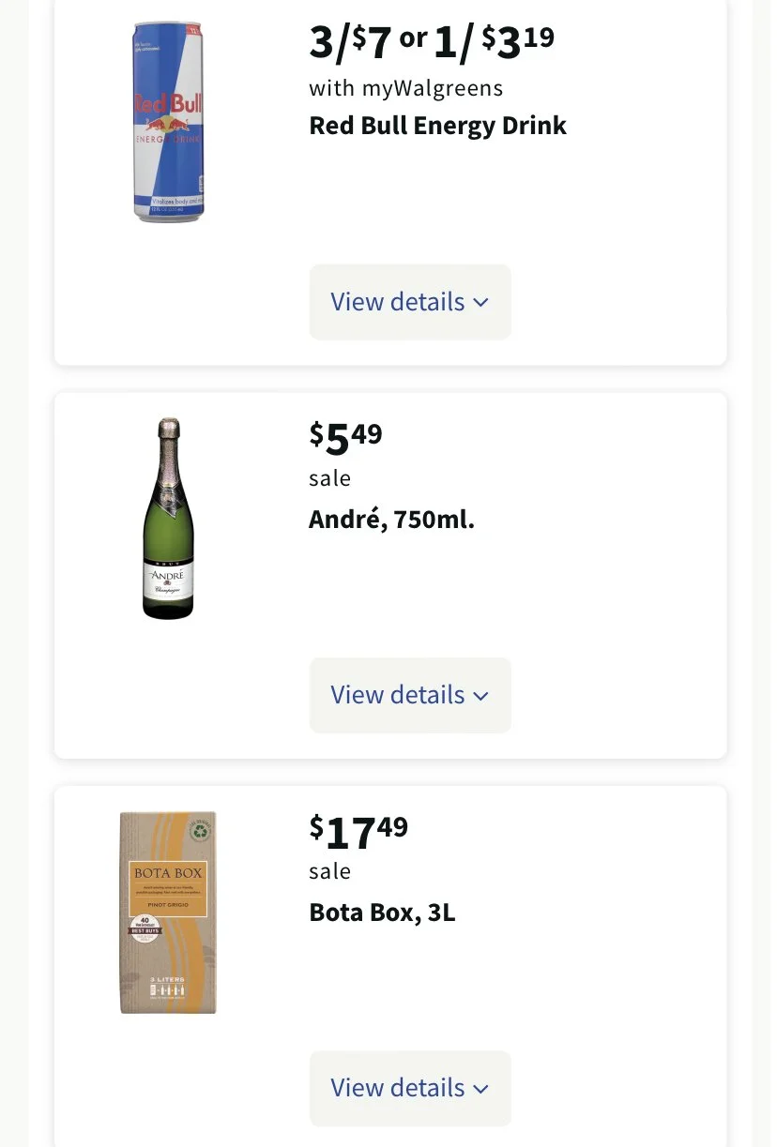The width and height of the screenshot is (777, 1147).
Task: Select the André, 750ml. product title
Action: coord(391,519)
